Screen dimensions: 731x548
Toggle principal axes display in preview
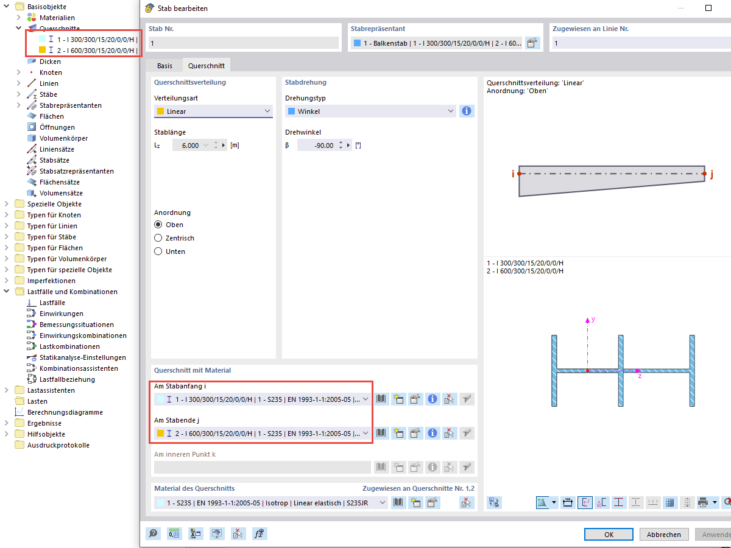point(585,502)
